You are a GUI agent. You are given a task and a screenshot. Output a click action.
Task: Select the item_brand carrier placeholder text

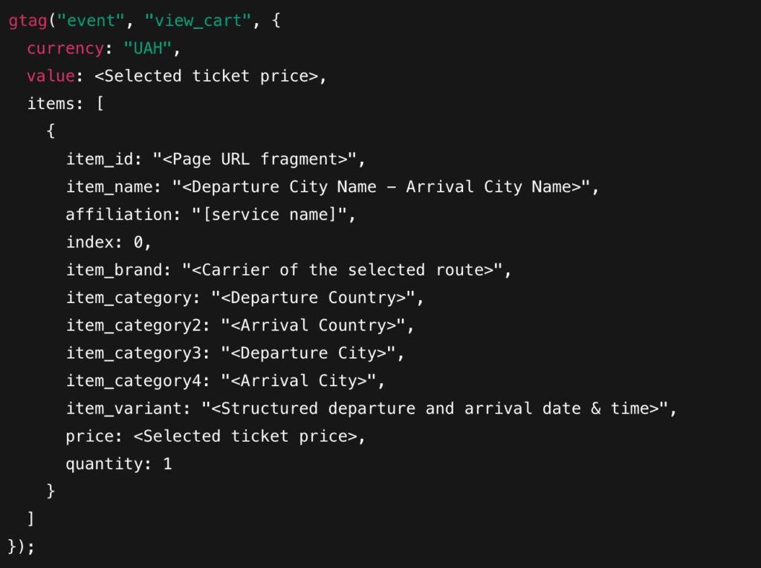coord(343,270)
